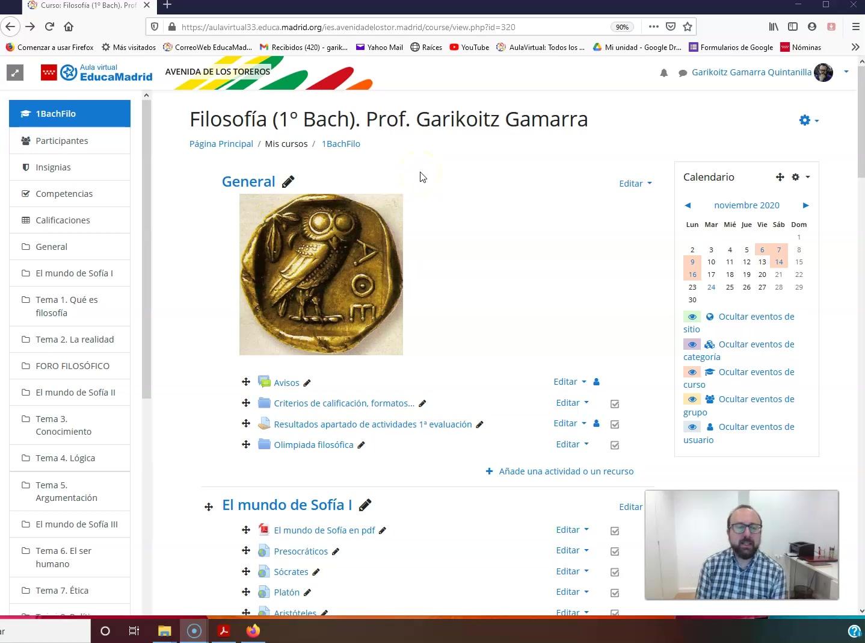Image resolution: width=865 pixels, height=643 pixels.
Task: Open the Página Principal breadcrumb link
Action: point(221,144)
